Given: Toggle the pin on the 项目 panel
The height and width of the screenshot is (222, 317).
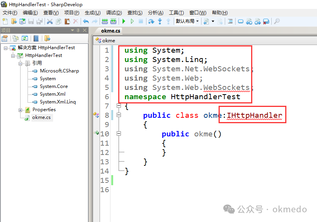Looking at the screenshot, I should point(78,30).
